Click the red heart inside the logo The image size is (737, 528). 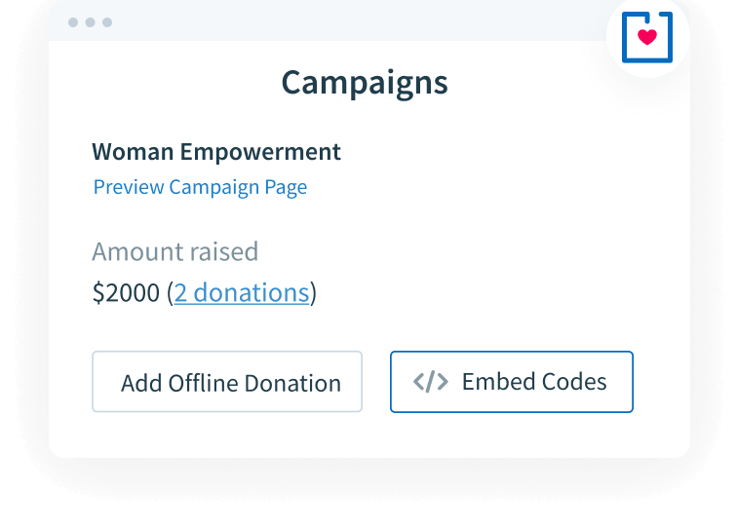[646, 37]
